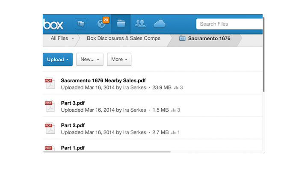Open the collaborators people icon

(140, 24)
